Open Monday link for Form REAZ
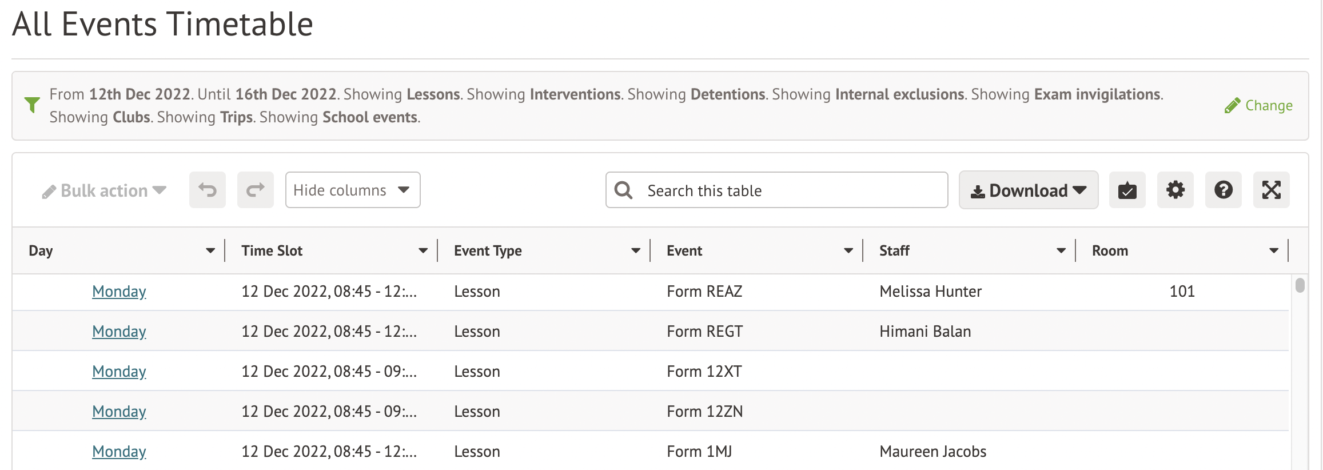The width and height of the screenshot is (1323, 470). point(119,292)
